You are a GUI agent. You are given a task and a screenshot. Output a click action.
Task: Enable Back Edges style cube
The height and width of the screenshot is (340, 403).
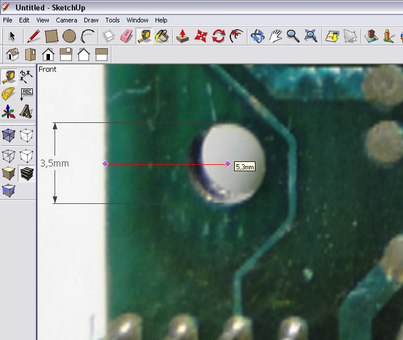pyautogui.click(x=26, y=136)
